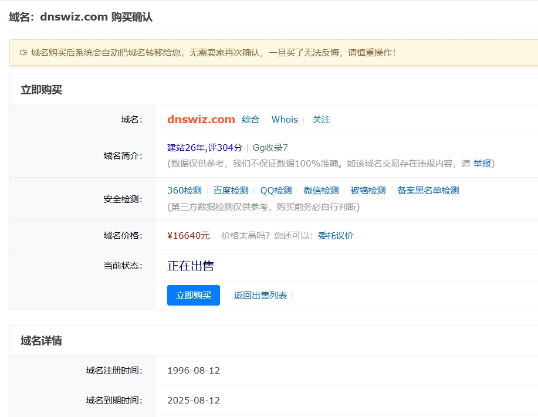The image size is (538, 417).
Task: Run the 360检测 security check
Action: [184, 191]
